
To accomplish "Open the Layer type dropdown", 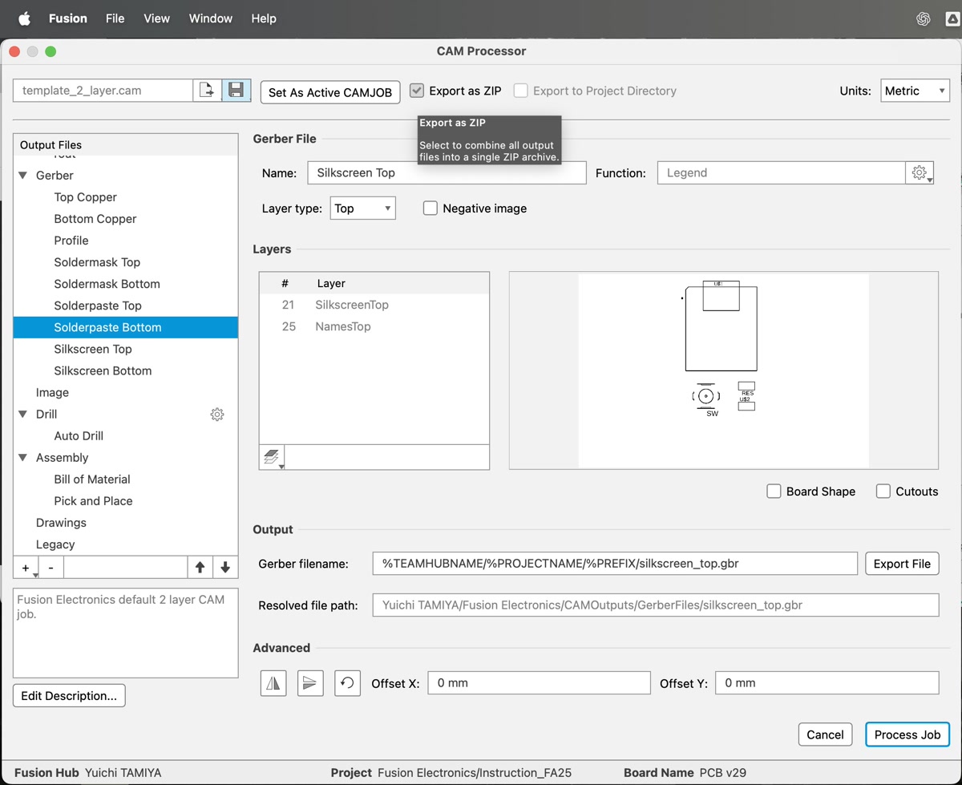I will pyautogui.click(x=363, y=208).
